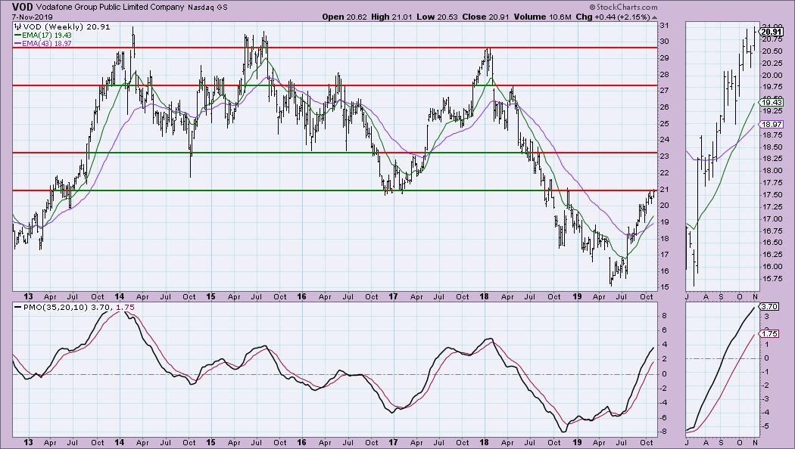
Task: Click year 15 on the PMO panel's bottom axis
Action: pos(211,442)
